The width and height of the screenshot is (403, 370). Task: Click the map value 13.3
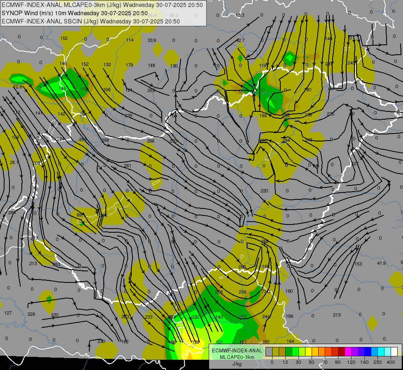(240, 15)
